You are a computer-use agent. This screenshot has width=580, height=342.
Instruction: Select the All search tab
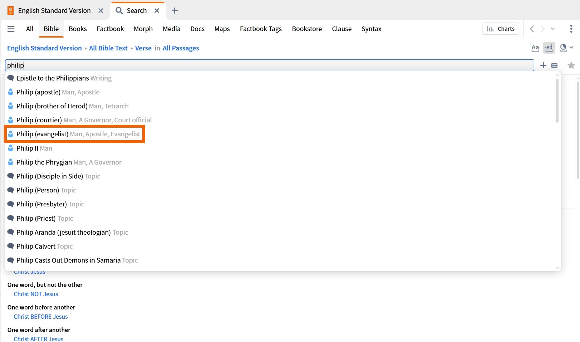pos(30,29)
